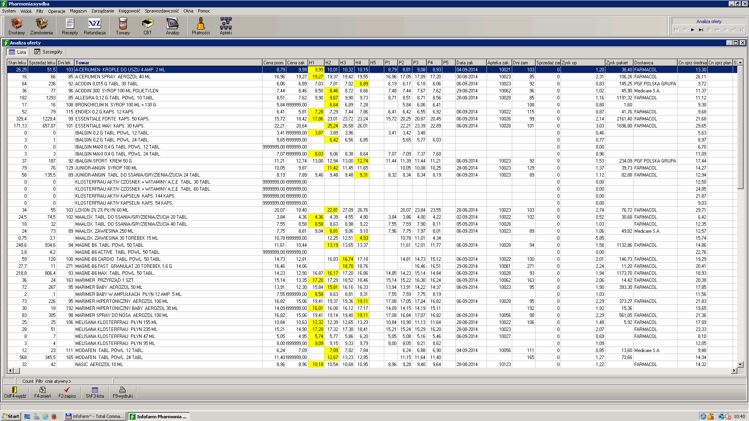The height and width of the screenshot is (421, 749).
Task: Go to next record navigator arrow
Action: [692, 30]
